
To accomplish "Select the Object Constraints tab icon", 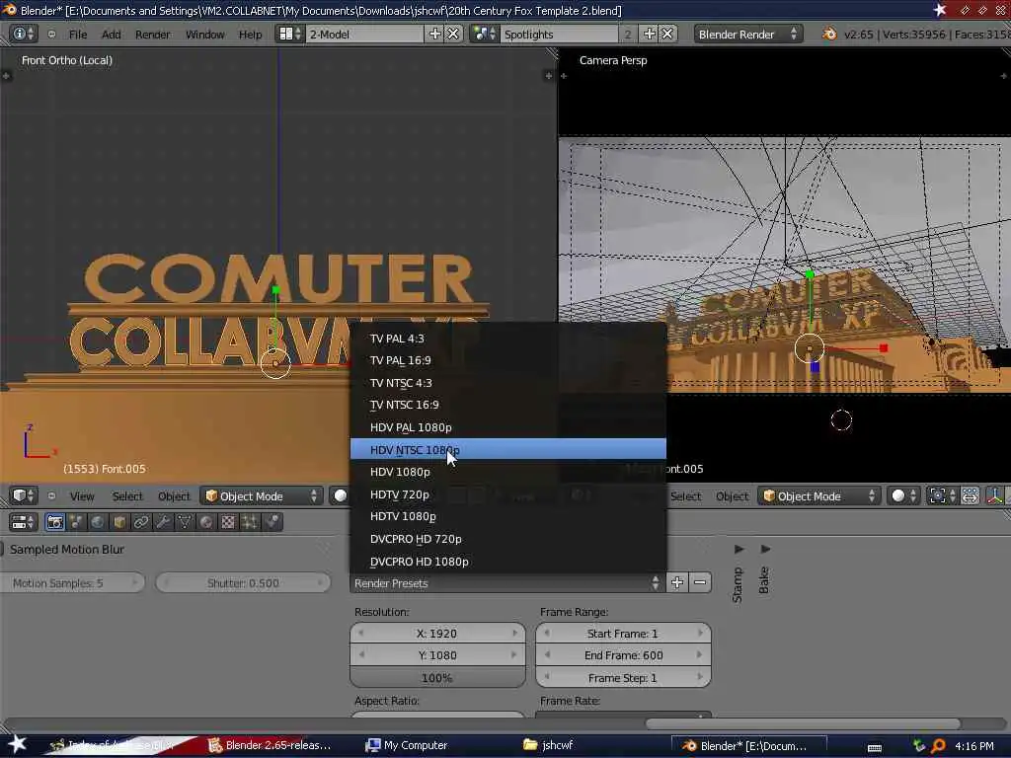I will [141, 522].
